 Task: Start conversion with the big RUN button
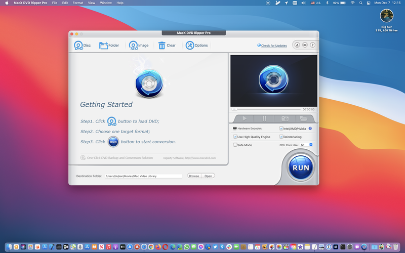pos(301,167)
